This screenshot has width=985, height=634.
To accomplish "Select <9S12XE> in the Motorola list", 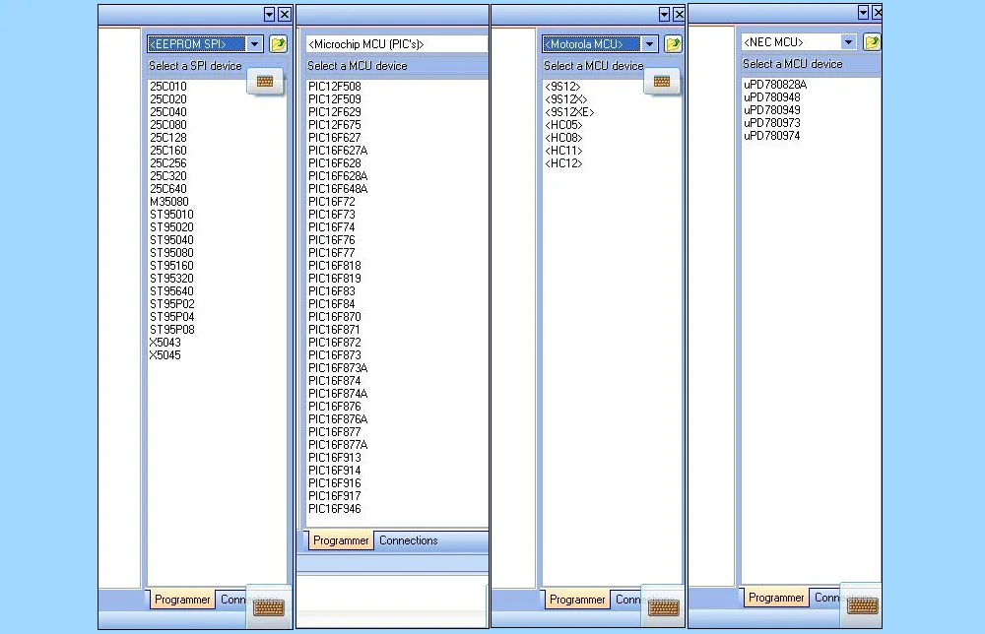I will point(569,112).
